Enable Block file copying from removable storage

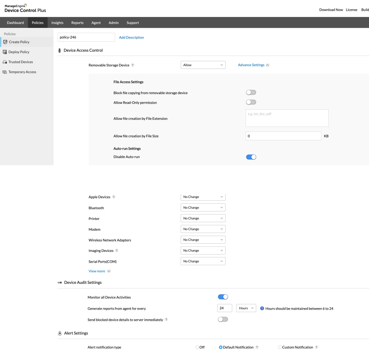(251, 92)
